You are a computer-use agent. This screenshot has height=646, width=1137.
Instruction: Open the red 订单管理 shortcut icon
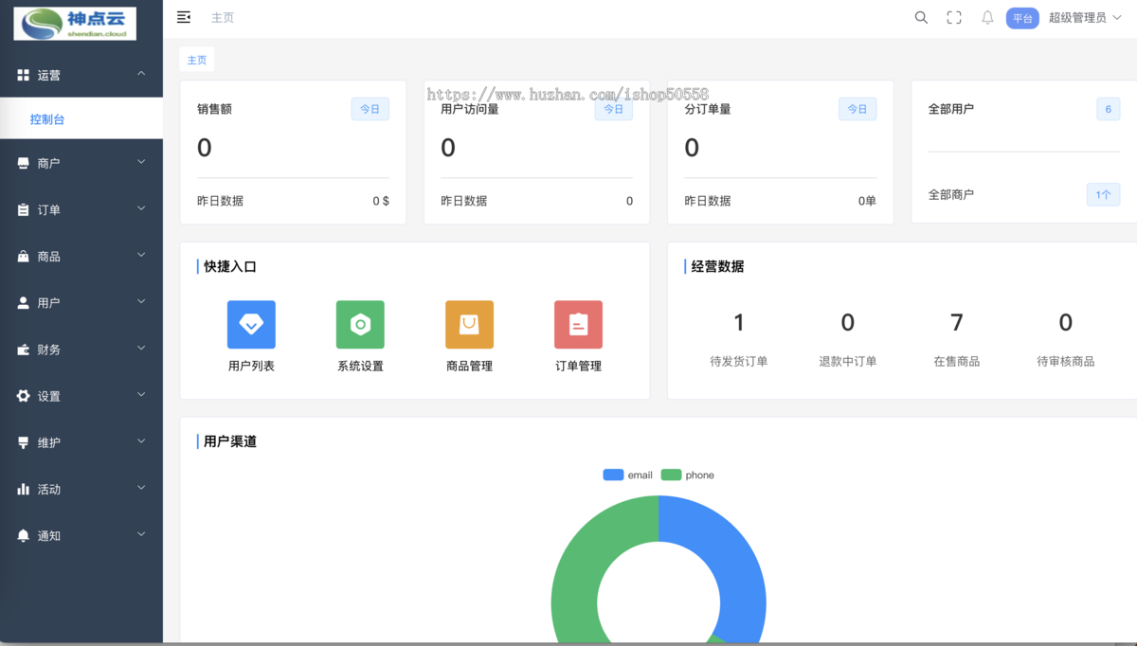pos(578,325)
